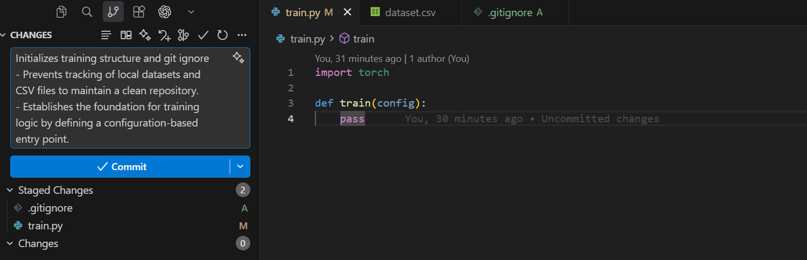
Task: Collapse the Staged Changes group
Action: (10, 190)
